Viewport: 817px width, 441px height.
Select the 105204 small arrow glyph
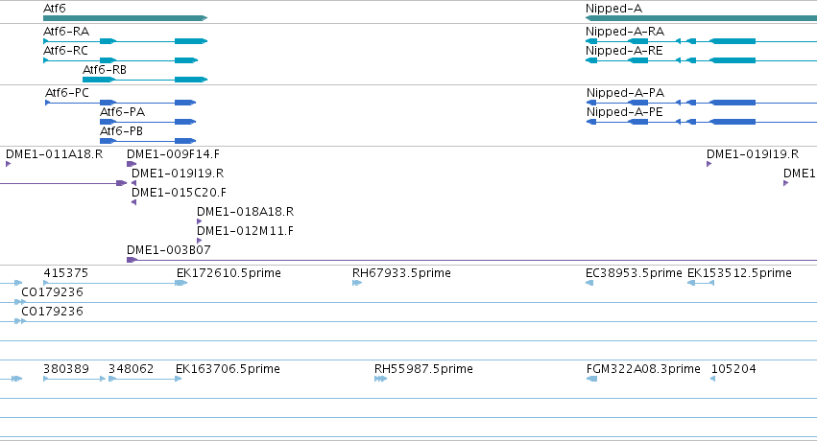[712, 379]
